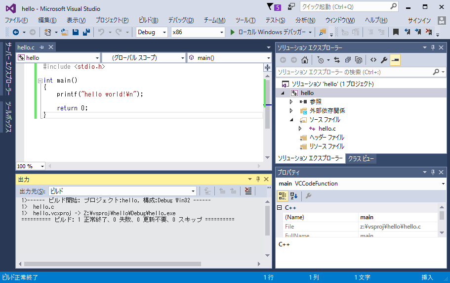Click the クイック起動 search field
450x283 pixels.
coord(349,6)
